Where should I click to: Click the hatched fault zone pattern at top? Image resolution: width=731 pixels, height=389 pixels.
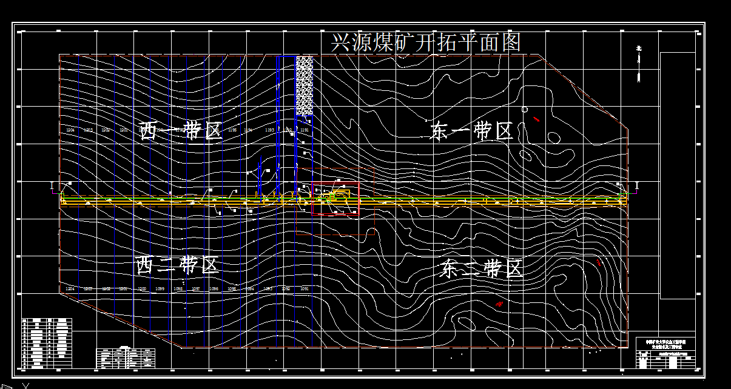click(x=303, y=85)
